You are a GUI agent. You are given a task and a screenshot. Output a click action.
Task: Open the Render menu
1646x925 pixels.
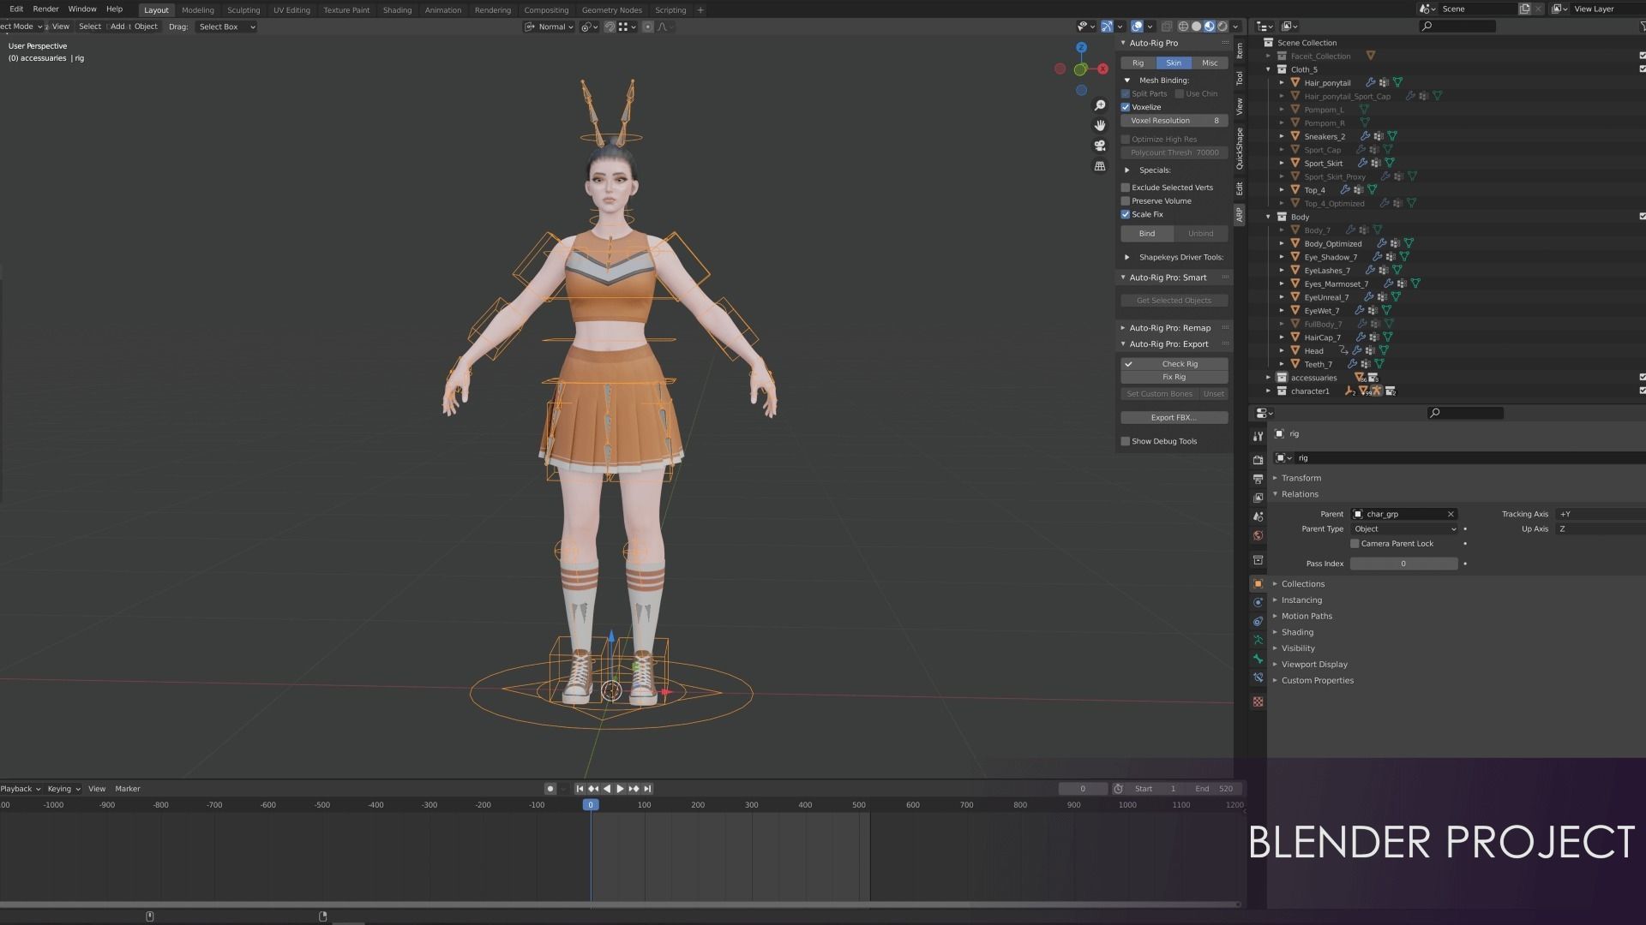45,9
